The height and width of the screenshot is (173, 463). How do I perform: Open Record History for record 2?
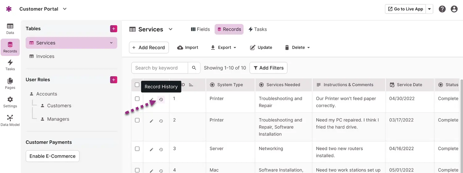(x=161, y=121)
